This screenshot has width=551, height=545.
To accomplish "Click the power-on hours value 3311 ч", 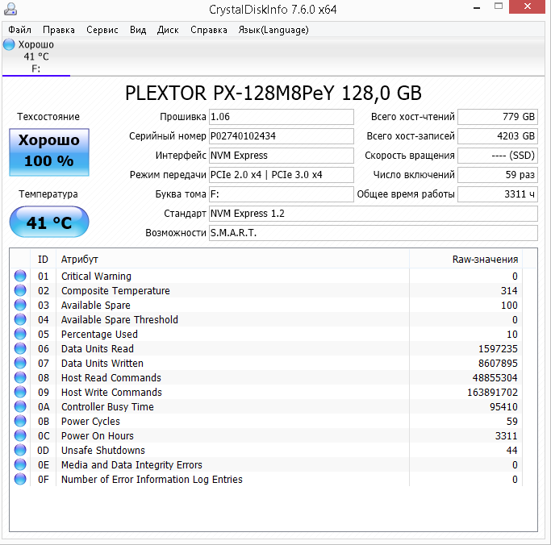I will point(498,193).
